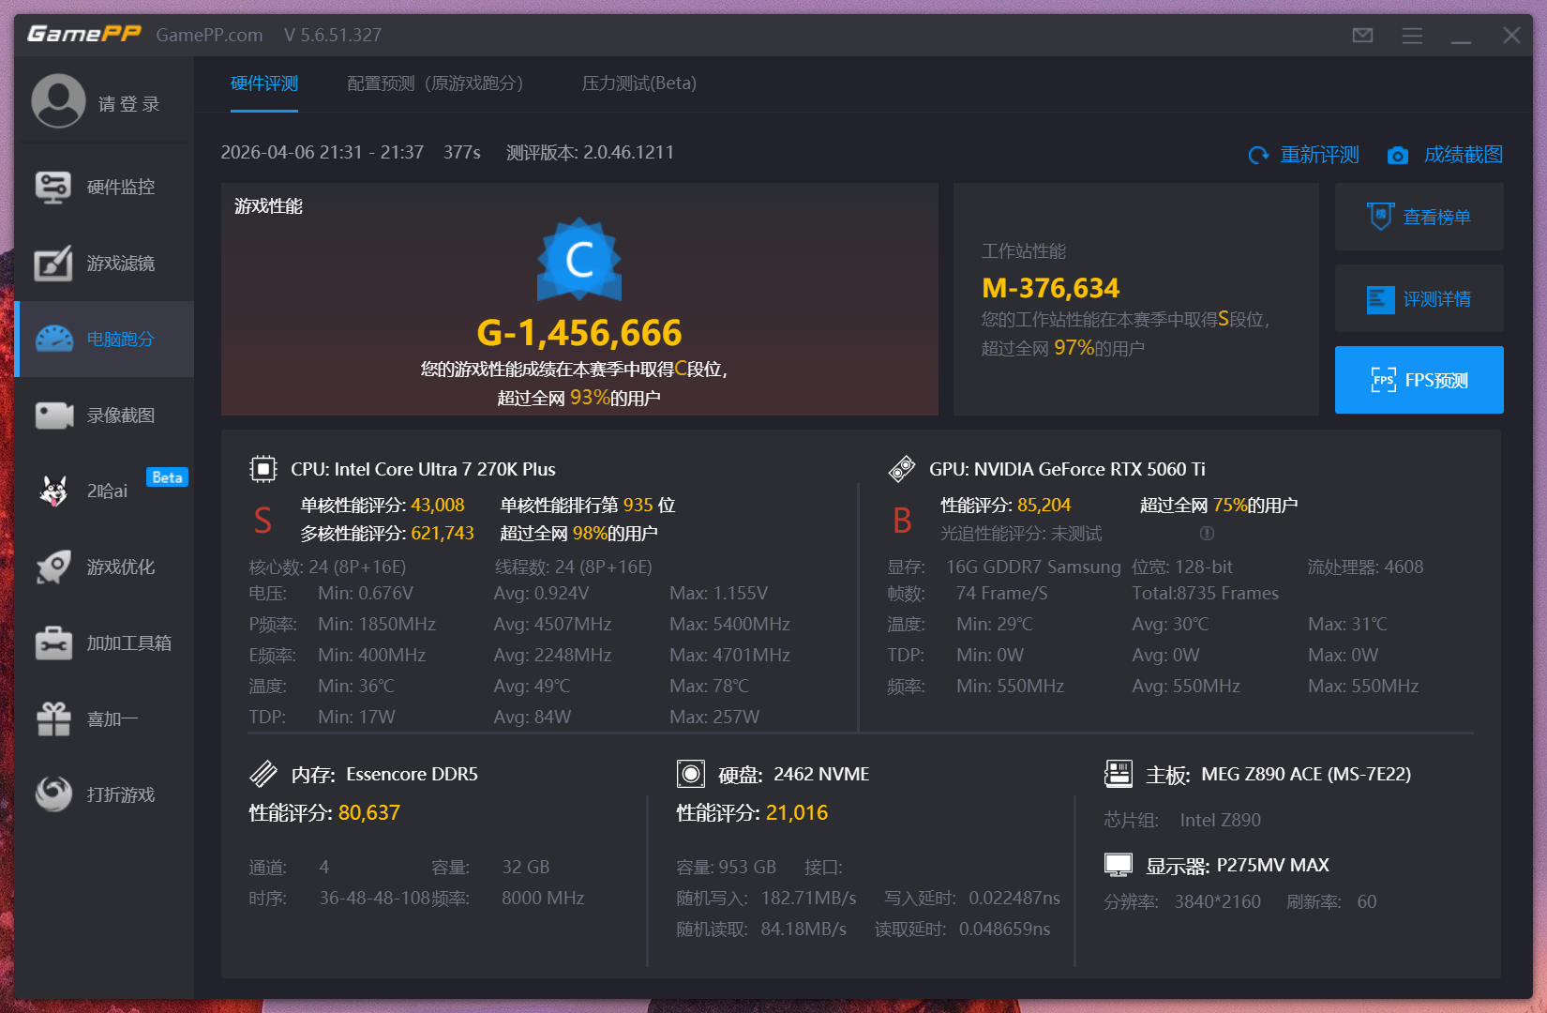Click the CPU name Intel Core Ultra 7 270K Plus
Viewport: 1547px width, 1013px height.
[445, 469]
